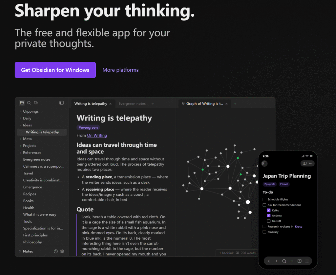Open the Notes vault switcher
336x275 pixels.
26,251
